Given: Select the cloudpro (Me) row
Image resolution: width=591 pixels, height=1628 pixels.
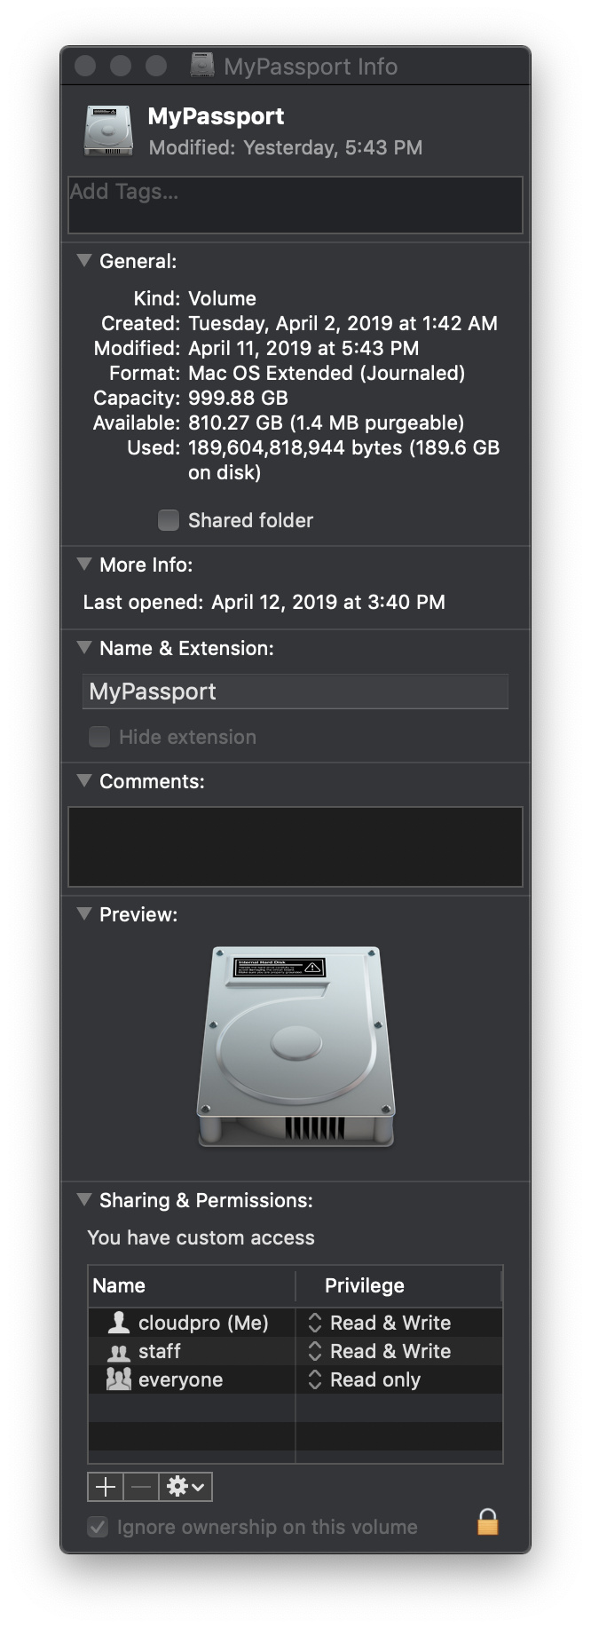Looking at the screenshot, I should (295, 1323).
